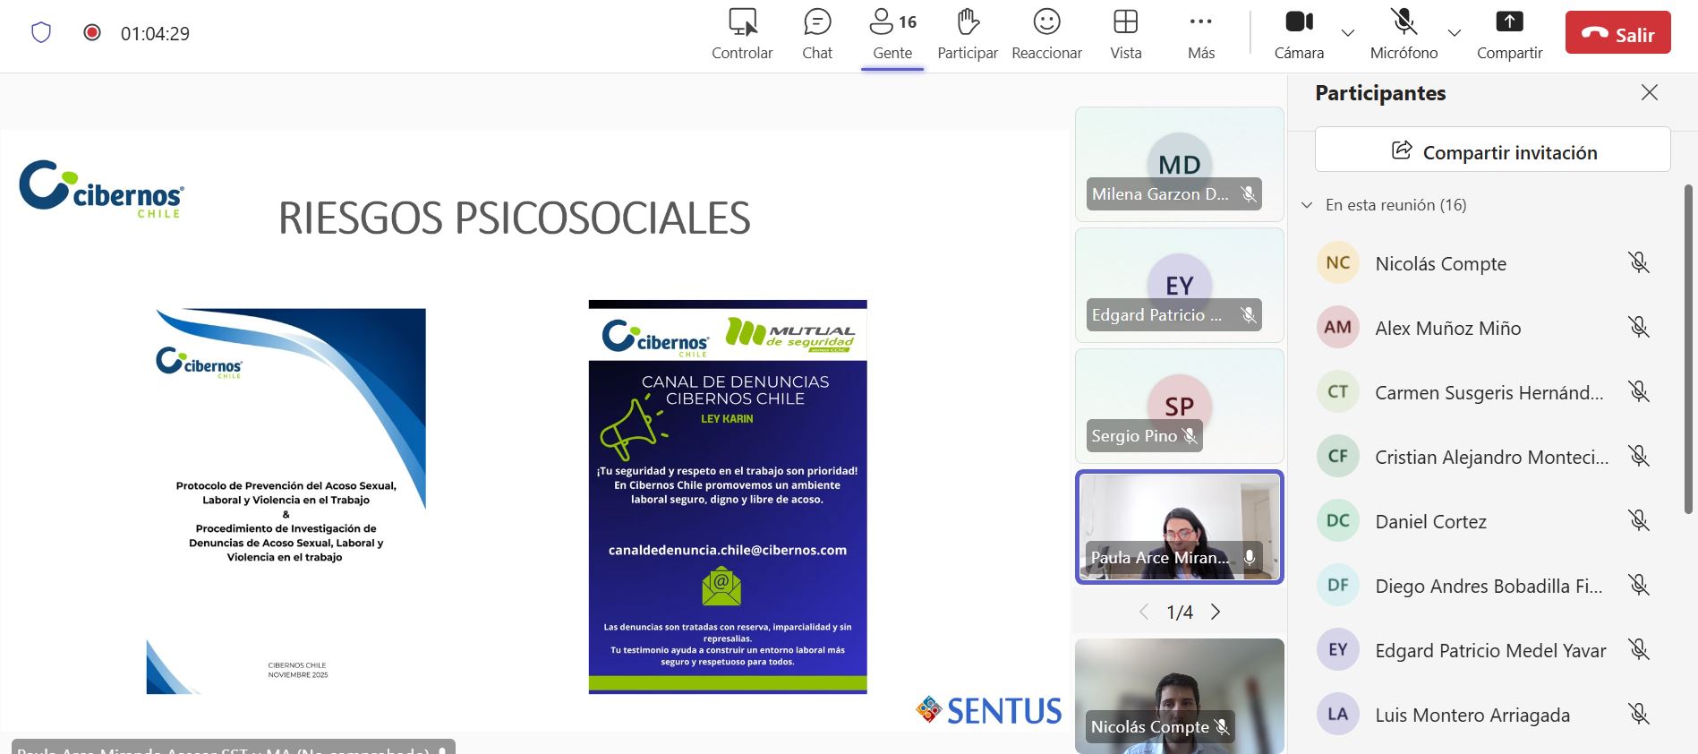Select the Gente tab in toolbar
1698x754 pixels.
[x=892, y=34]
